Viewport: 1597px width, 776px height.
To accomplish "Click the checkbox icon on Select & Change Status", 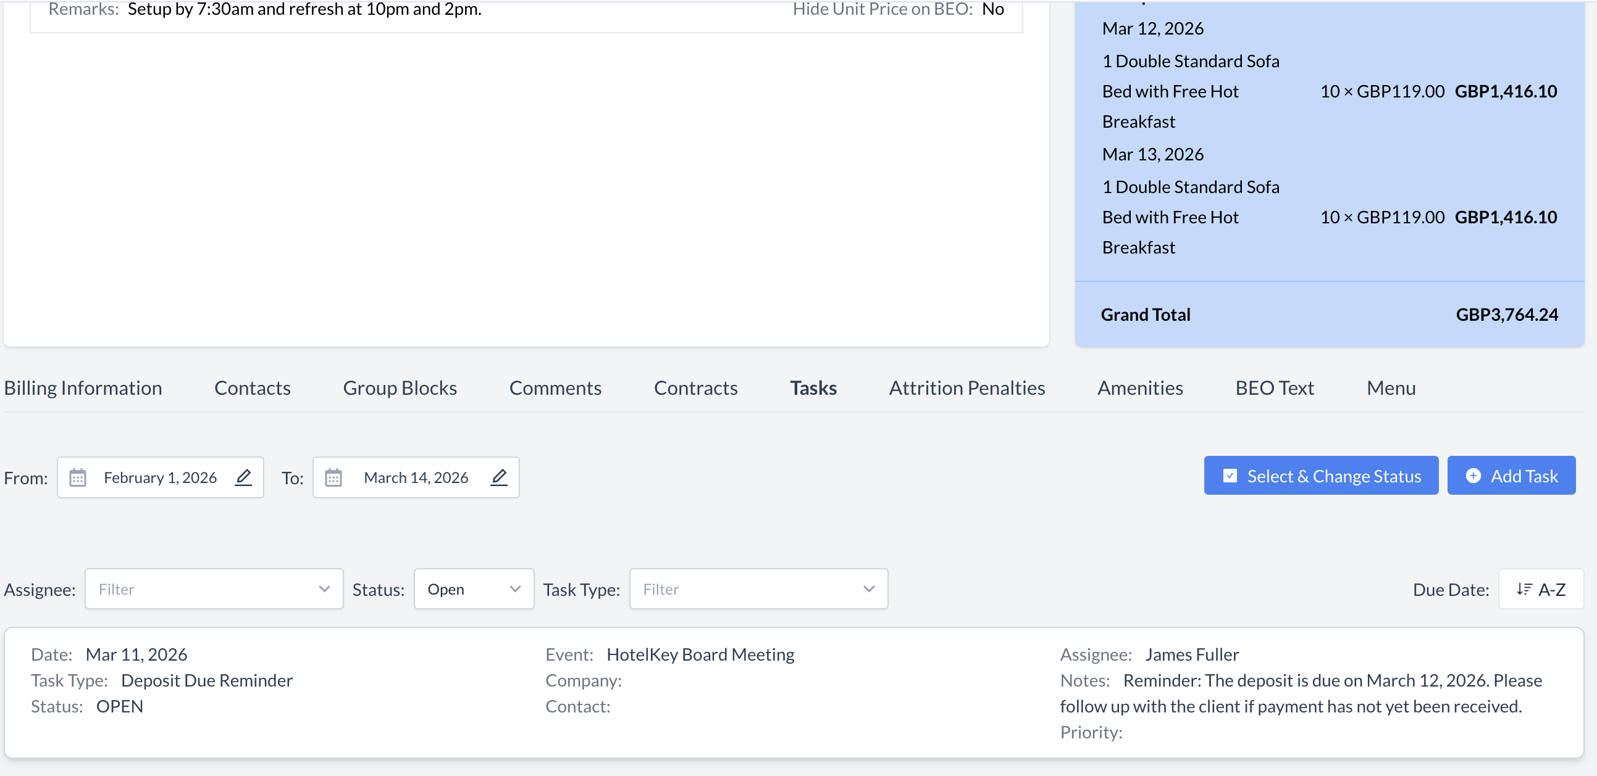I will [1230, 476].
